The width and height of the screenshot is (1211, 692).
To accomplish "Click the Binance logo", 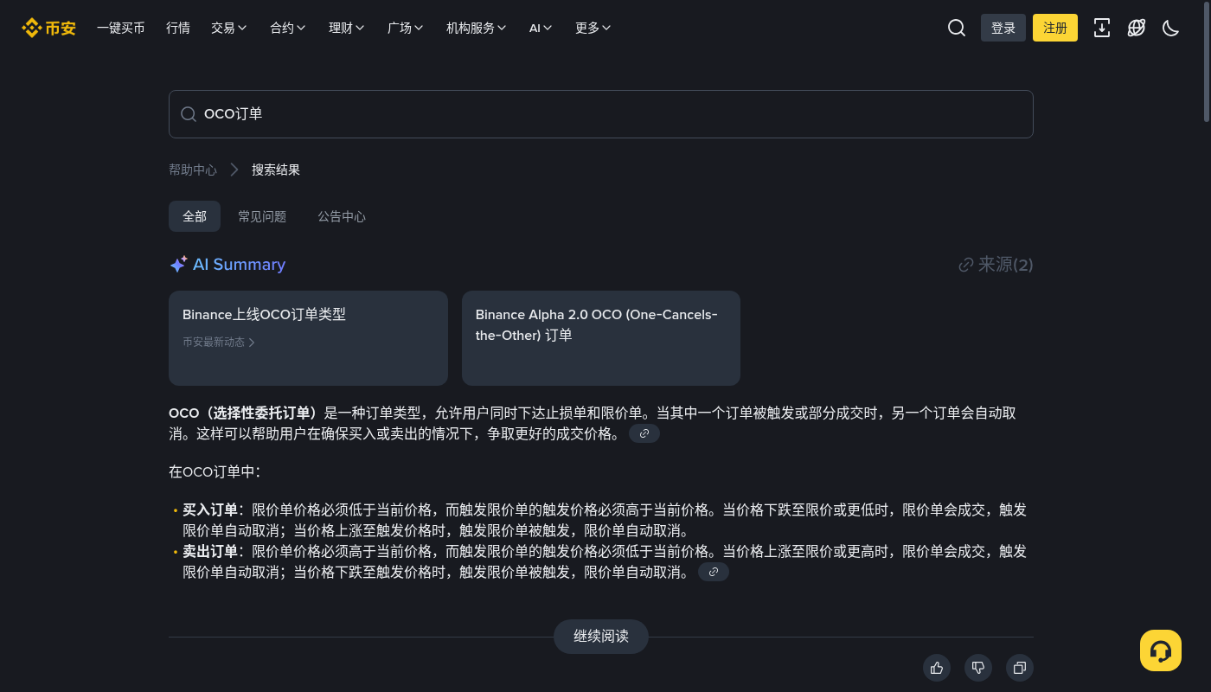I will (48, 28).
